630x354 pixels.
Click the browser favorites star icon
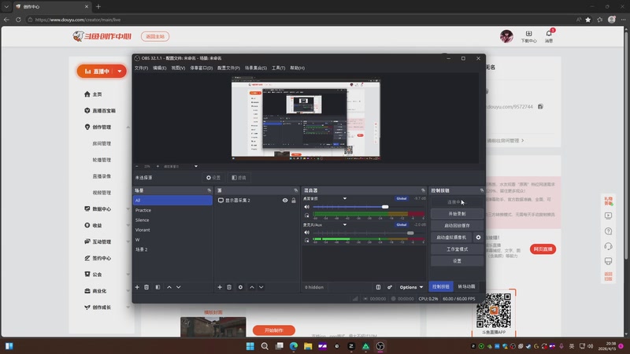[587, 19]
